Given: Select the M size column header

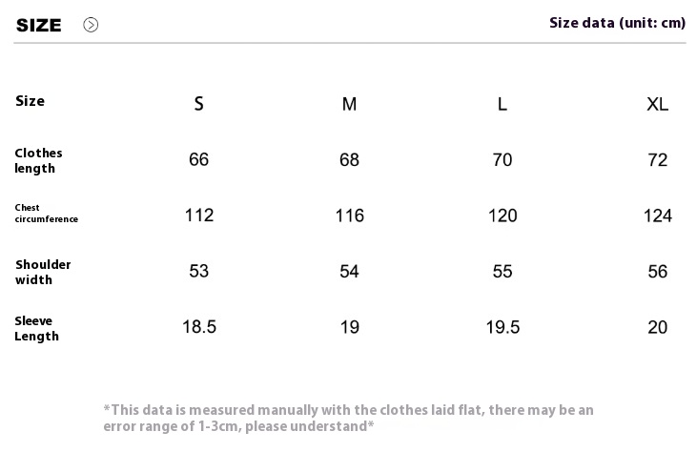Looking at the screenshot, I should point(349,104).
